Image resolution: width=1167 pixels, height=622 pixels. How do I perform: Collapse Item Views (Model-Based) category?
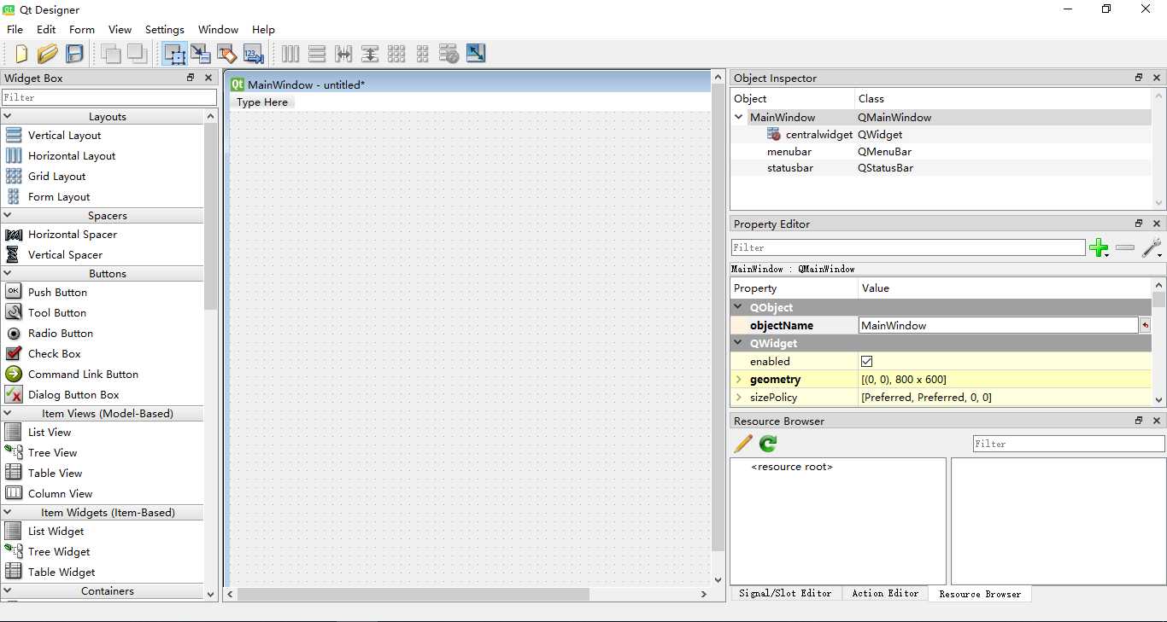(x=9, y=413)
